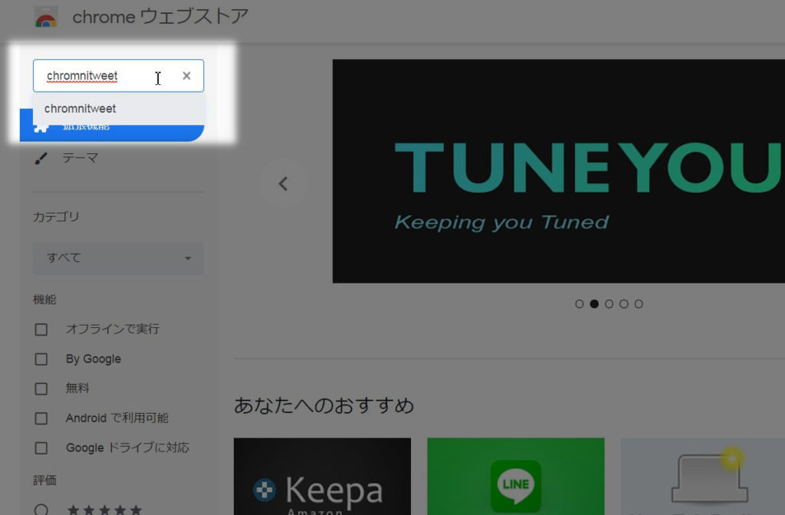Viewport: 785px width, 515px height.
Task: Select the five-star rating radio button
Action: click(x=41, y=510)
